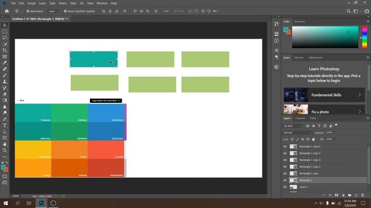Screen dimensions: 371x208
Task: Add a layer mask using mask icon
Action: click(336, 195)
